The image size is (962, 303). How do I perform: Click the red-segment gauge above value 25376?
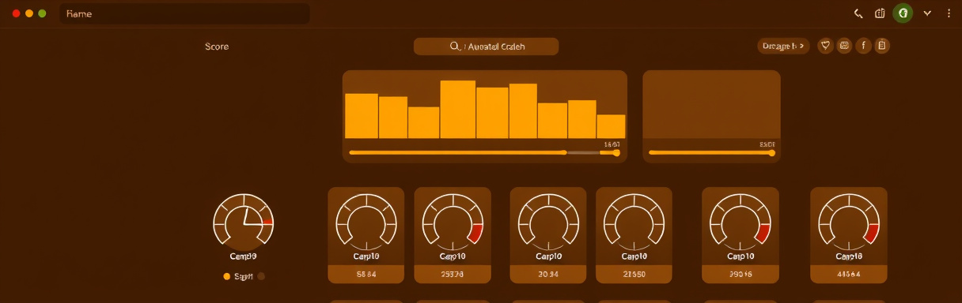[x=453, y=221]
